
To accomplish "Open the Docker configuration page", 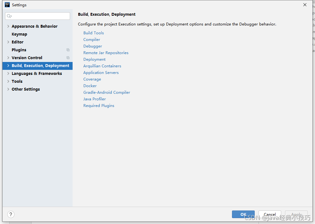I will [x=90, y=86].
